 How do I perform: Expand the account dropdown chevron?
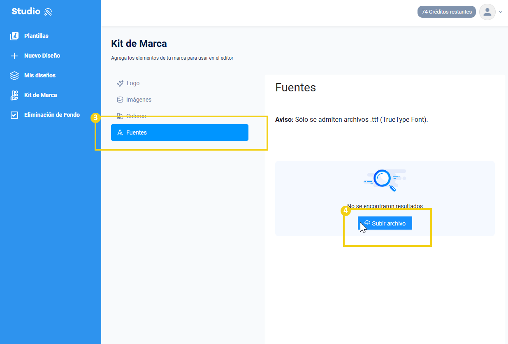[501, 12]
